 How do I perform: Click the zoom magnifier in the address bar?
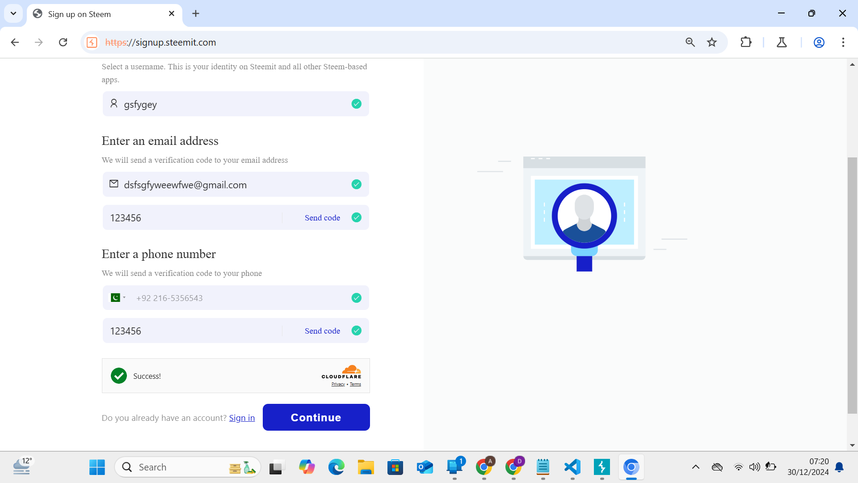coord(690,42)
